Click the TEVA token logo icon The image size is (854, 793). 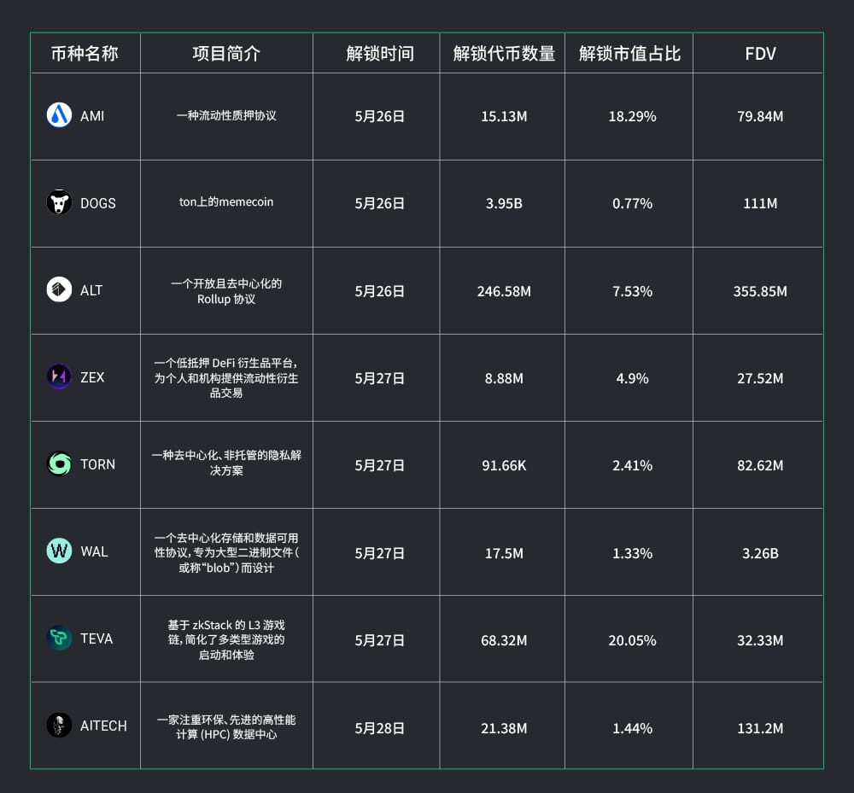59,638
